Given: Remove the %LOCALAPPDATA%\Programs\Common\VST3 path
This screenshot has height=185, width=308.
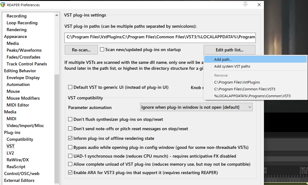Looking at the screenshot, I should 255,96.
